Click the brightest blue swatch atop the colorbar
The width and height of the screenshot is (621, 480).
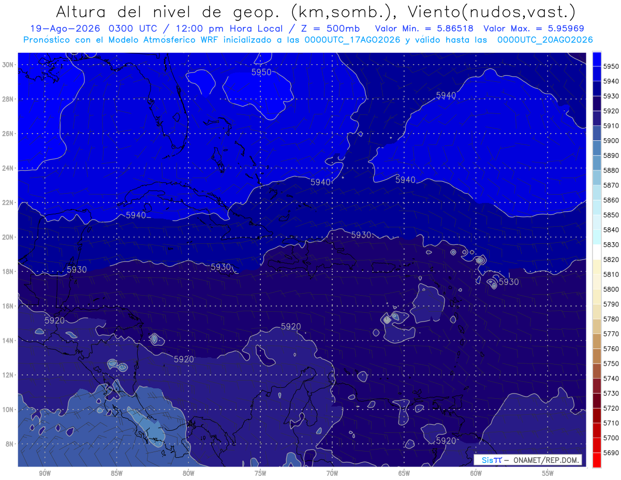coord(596,59)
